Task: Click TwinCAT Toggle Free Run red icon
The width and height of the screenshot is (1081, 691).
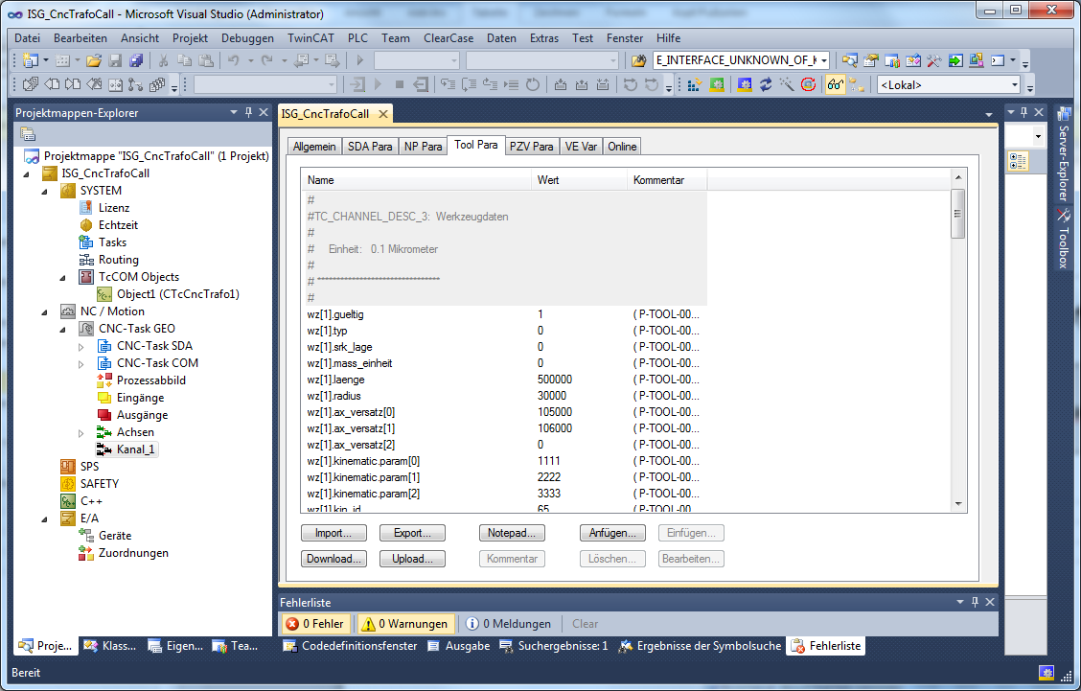Action: [809, 85]
